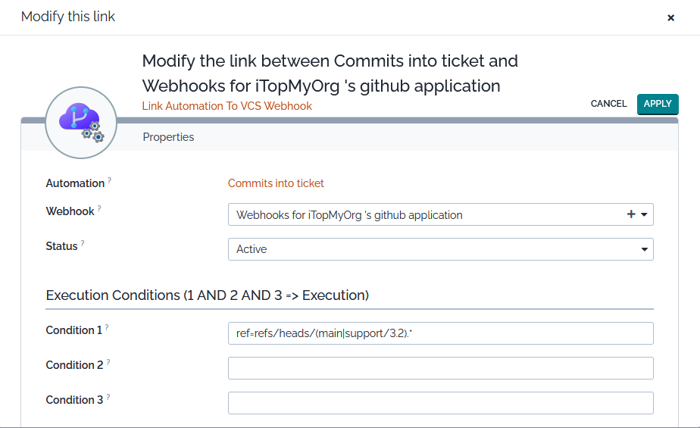Viewport: 700px width, 428px height.
Task: Click the automation cloud branch icon
Action: pyautogui.click(x=80, y=122)
